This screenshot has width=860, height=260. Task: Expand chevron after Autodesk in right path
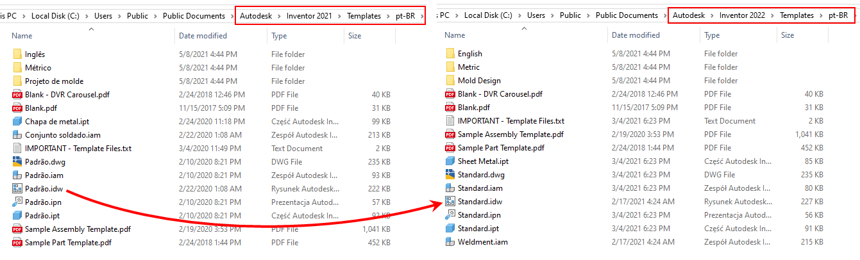(x=712, y=15)
